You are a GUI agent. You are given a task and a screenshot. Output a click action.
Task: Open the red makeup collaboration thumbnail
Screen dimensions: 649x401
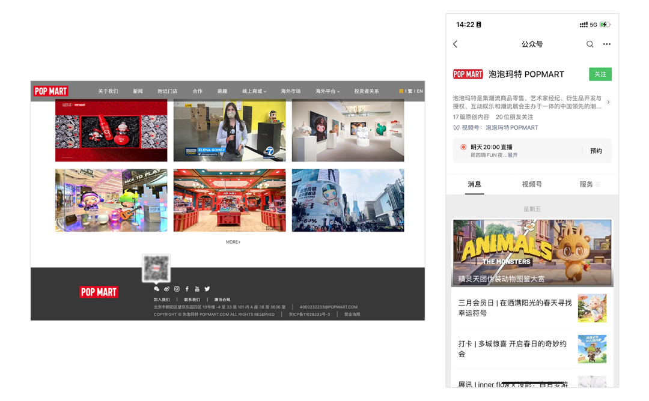[x=111, y=130]
